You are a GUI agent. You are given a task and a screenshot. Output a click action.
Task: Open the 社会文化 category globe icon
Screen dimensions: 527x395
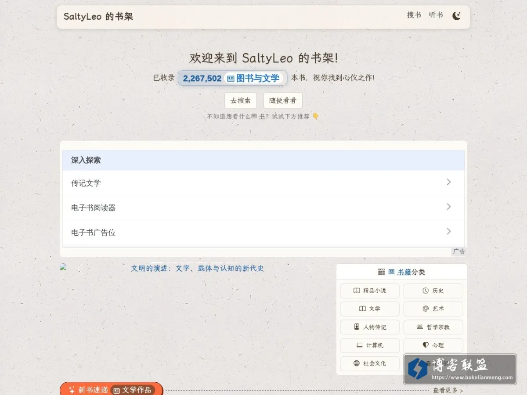[x=357, y=363]
